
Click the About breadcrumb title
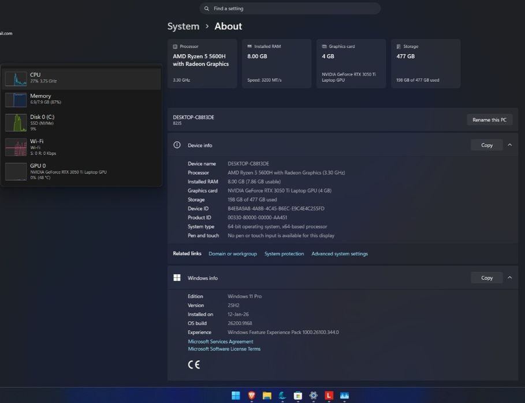(x=228, y=26)
